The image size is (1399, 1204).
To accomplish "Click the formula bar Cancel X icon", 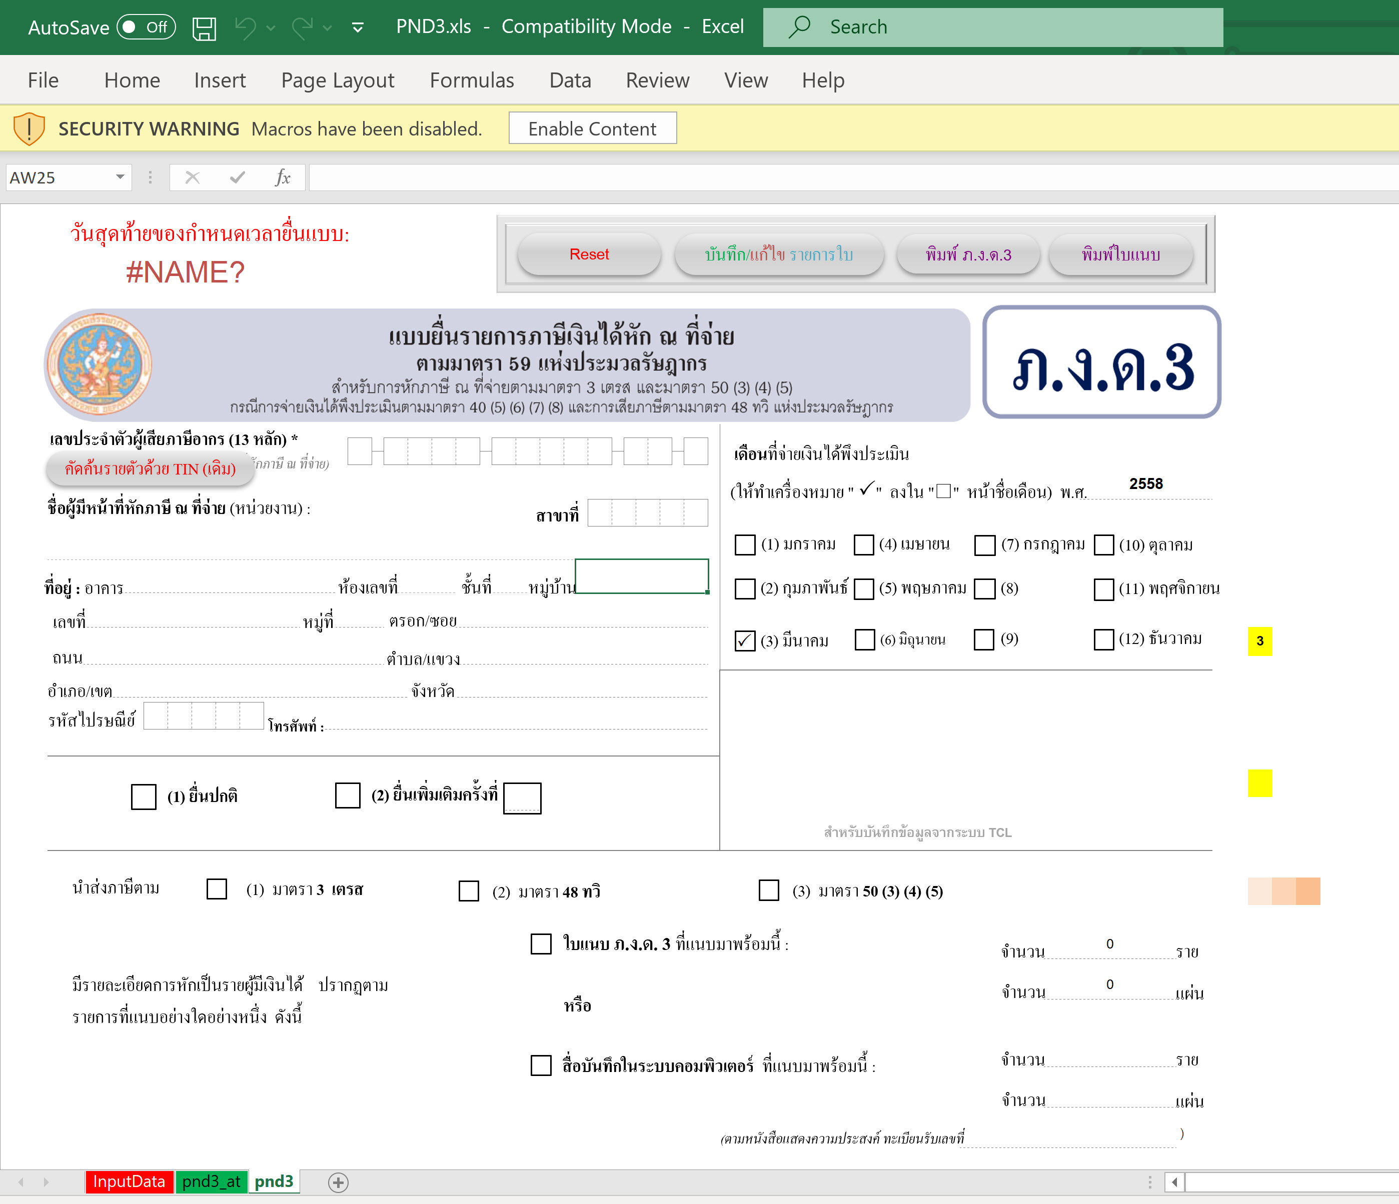I will 193,177.
